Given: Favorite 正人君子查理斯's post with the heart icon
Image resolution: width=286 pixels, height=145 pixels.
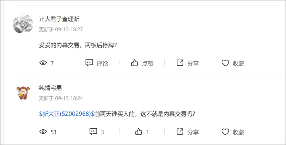Looking at the screenshot, I should (225, 63).
